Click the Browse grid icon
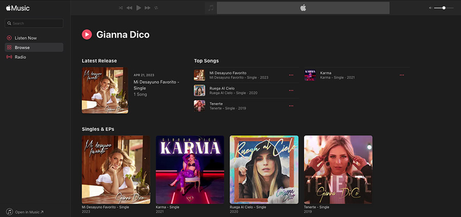Image resolution: width=461 pixels, height=217 pixels. 9,47
